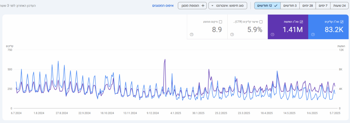
Task: Click the add filter (הוספת מסנן) button
Action: (192, 5)
